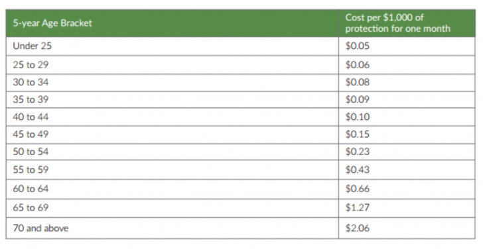The height and width of the screenshot is (249, 483).
Task: Click the $0.08 cost cell
Action: click(407, 82)
